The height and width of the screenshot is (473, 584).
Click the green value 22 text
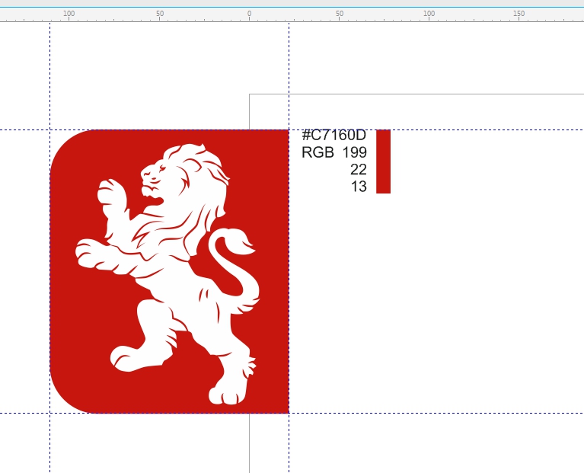point(359,169)
